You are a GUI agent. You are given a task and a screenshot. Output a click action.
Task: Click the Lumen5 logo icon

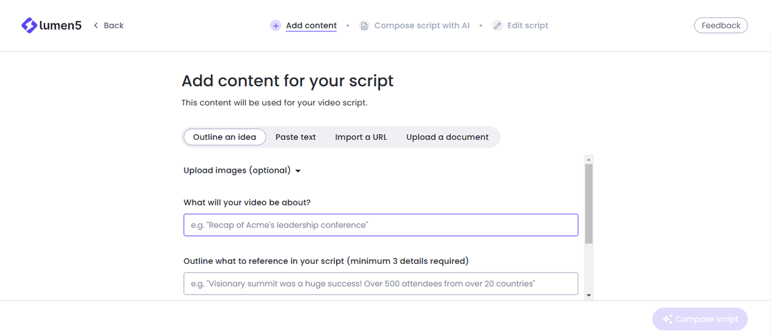pyautogui.click(x=29, y=25)
